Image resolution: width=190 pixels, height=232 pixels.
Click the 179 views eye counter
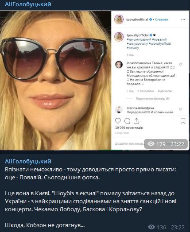tap(157, 144)
